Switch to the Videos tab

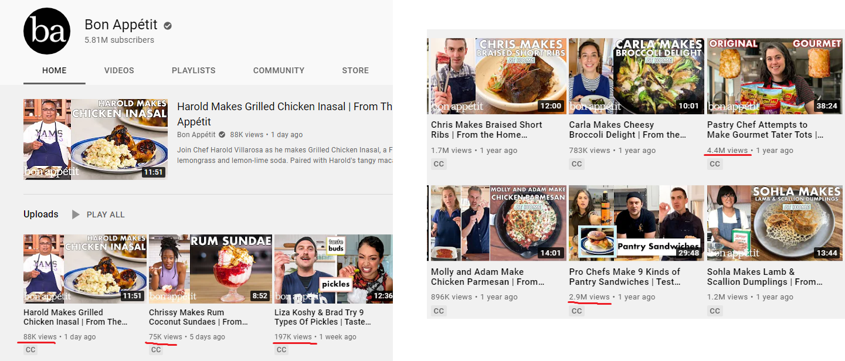pyautogui.click(x=119, y=70)
